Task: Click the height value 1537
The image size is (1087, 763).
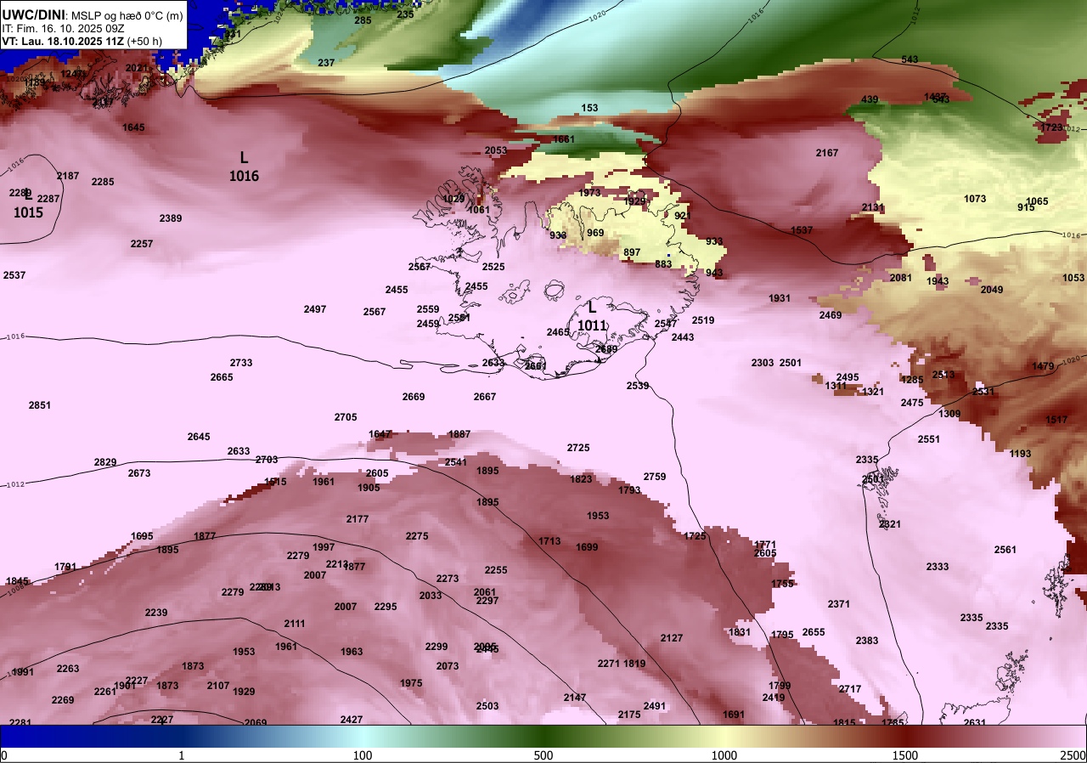Action: [x=802, y=230]
